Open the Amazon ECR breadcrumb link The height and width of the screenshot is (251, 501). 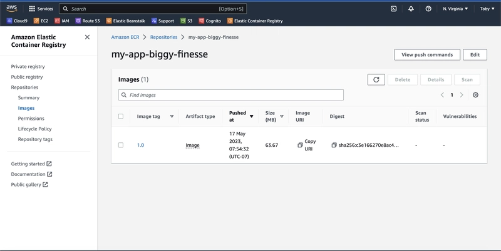(125, 37)
